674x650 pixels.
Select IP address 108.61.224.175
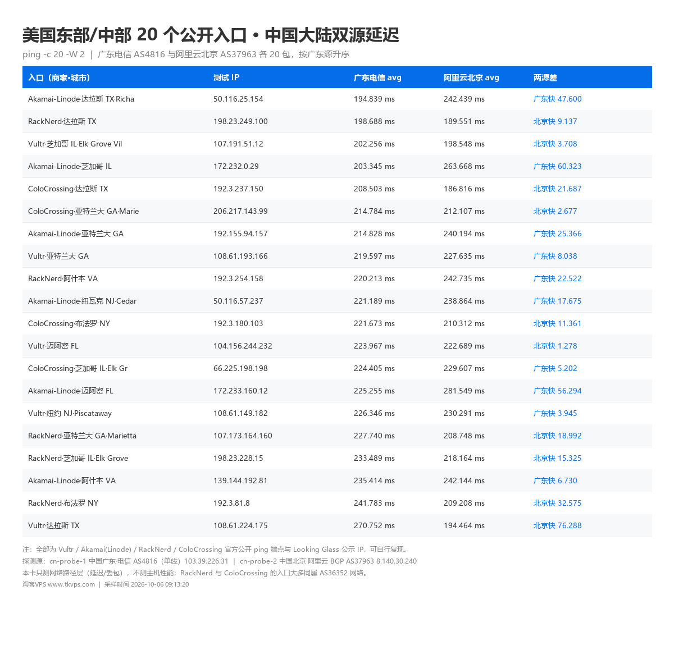[240, 525]
